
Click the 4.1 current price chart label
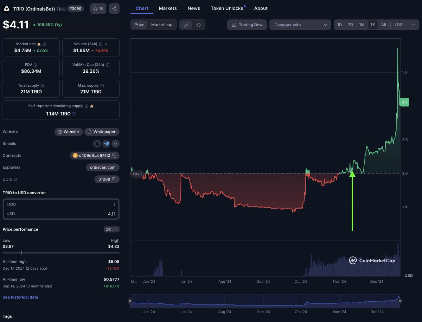[404, 102]
